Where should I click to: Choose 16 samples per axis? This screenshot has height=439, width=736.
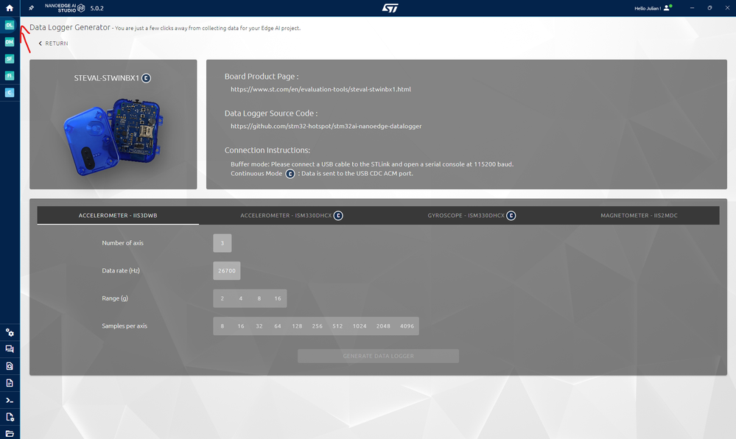tap(241, 326)
